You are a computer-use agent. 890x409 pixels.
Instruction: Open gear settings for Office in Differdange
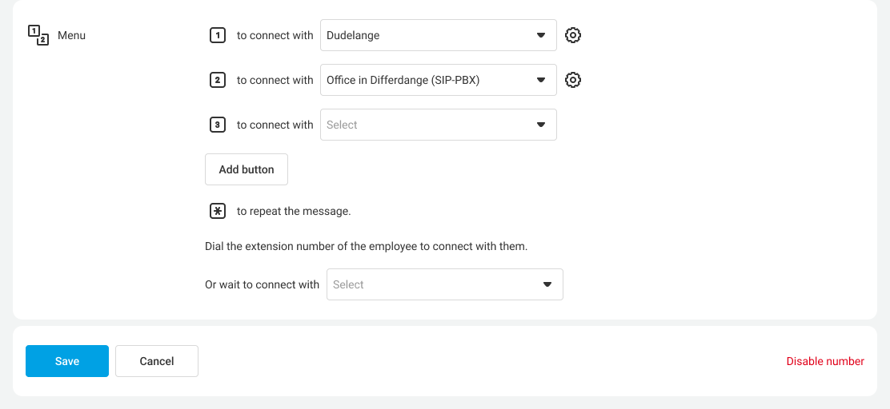point(573,80)
